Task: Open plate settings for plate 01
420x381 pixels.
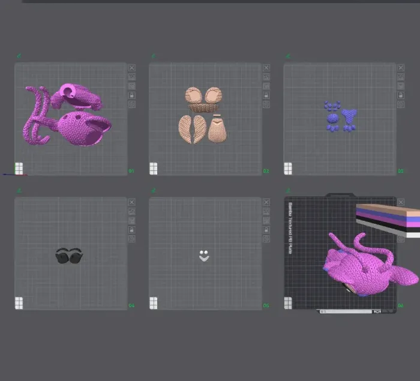Action: (131, 104)
